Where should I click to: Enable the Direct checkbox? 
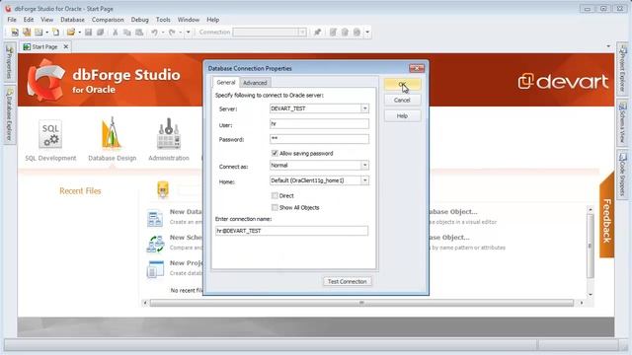click(275, 195)
